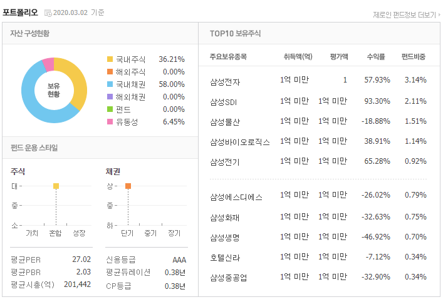Click the 삼성전기 stock name
The height and width of the screenshot is (302, 448).
[225, 162]
